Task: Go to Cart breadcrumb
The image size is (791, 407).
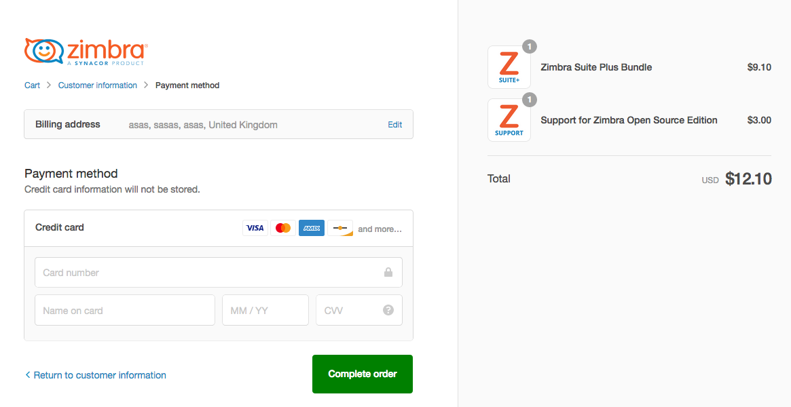Action: coord(33,85)
